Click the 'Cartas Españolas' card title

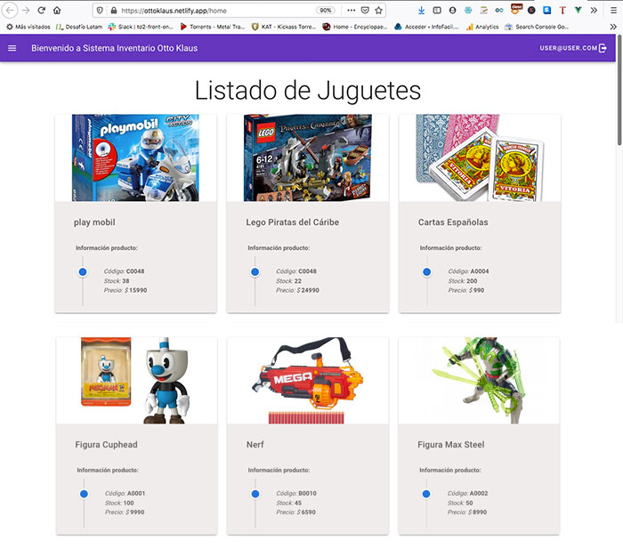tap(453, 222)
